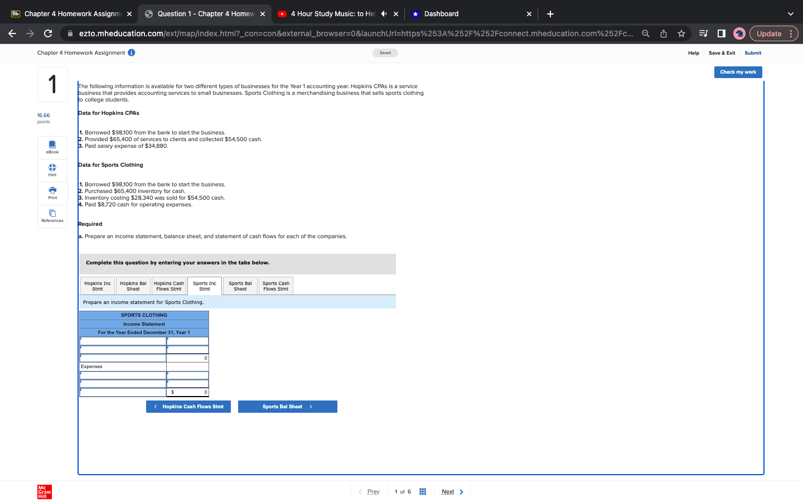Open the References sidebar icon
Image resolution: width=803 pixels, height=502 pixels.
pos(52,216)
